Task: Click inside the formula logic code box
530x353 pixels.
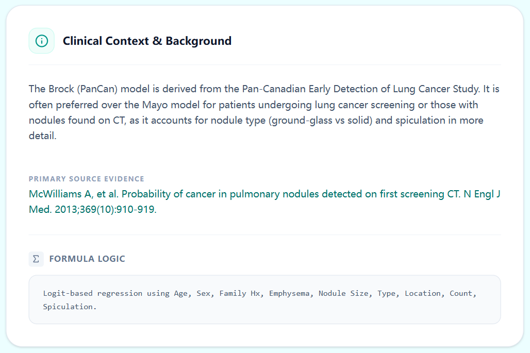Action: coord(264,299)
